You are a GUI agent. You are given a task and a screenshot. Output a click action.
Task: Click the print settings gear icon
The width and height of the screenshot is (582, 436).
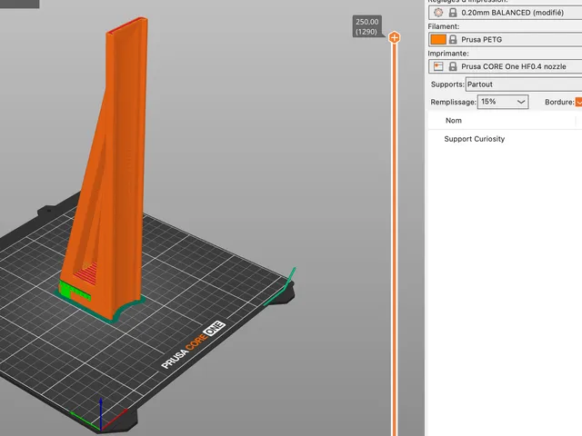pyautogui.click(x=438, y=13)
